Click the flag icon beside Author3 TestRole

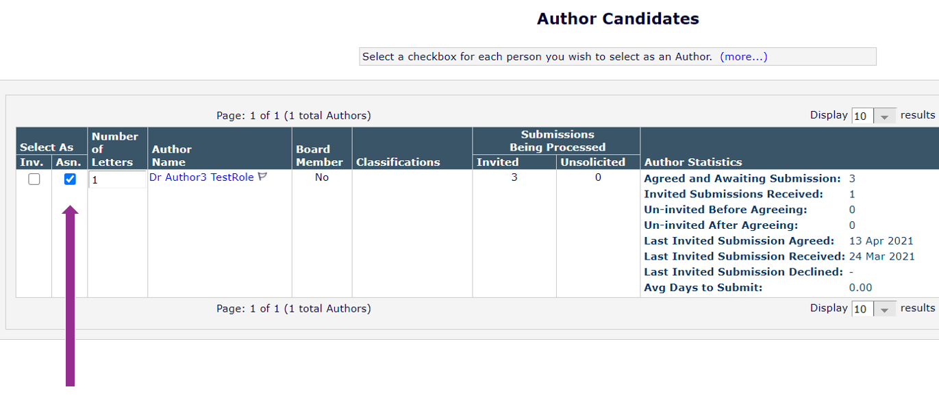[262, 177]
